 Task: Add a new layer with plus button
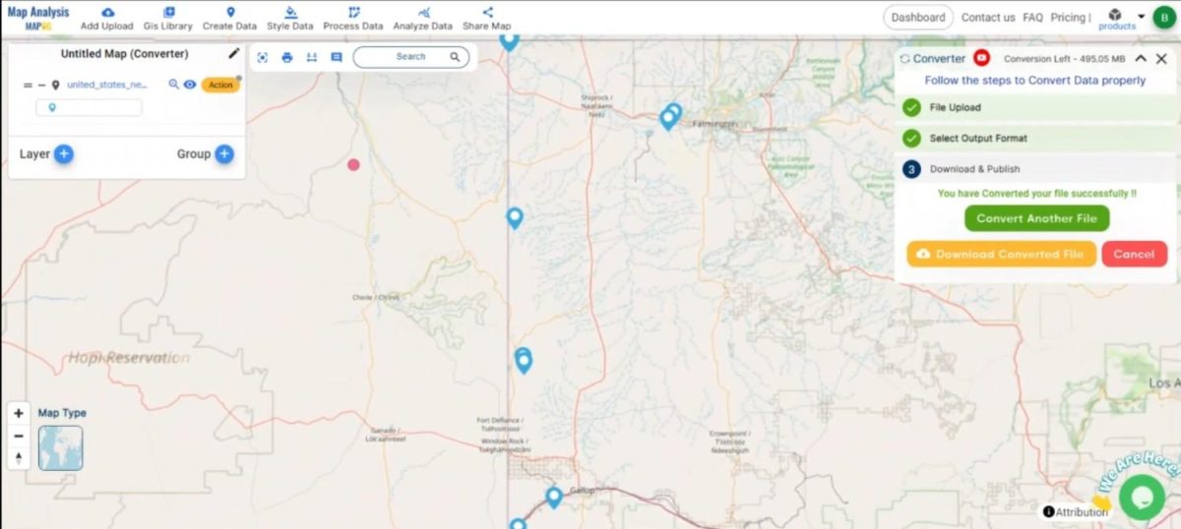[64, 153]
